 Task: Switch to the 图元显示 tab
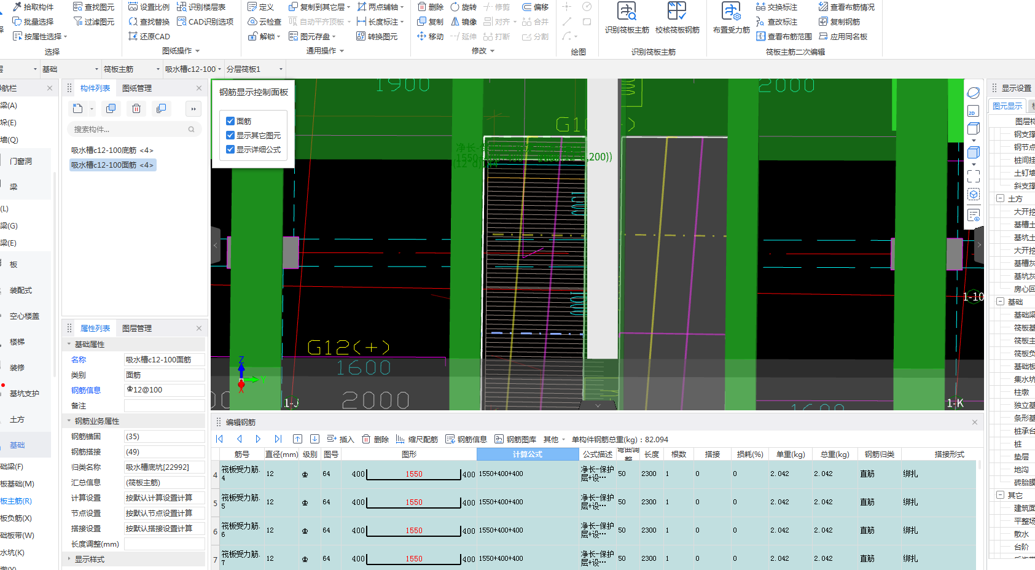1007,106
